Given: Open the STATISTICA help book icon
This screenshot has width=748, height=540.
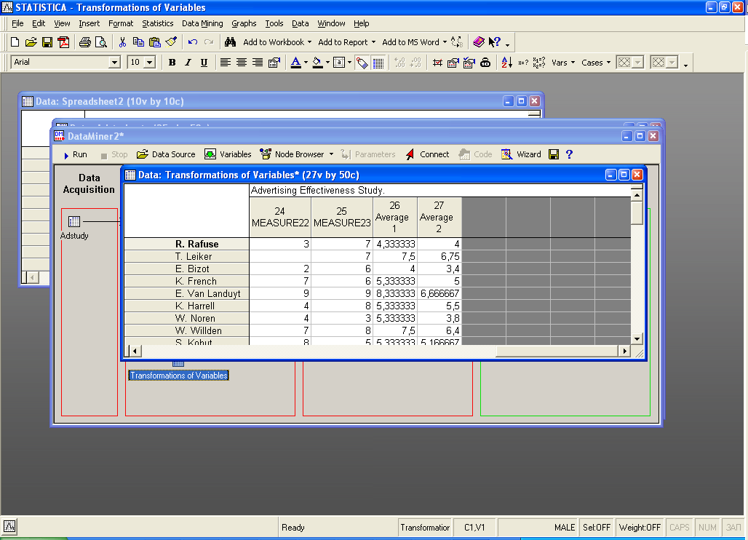Looking at the screenshot, I should [478, 42].
